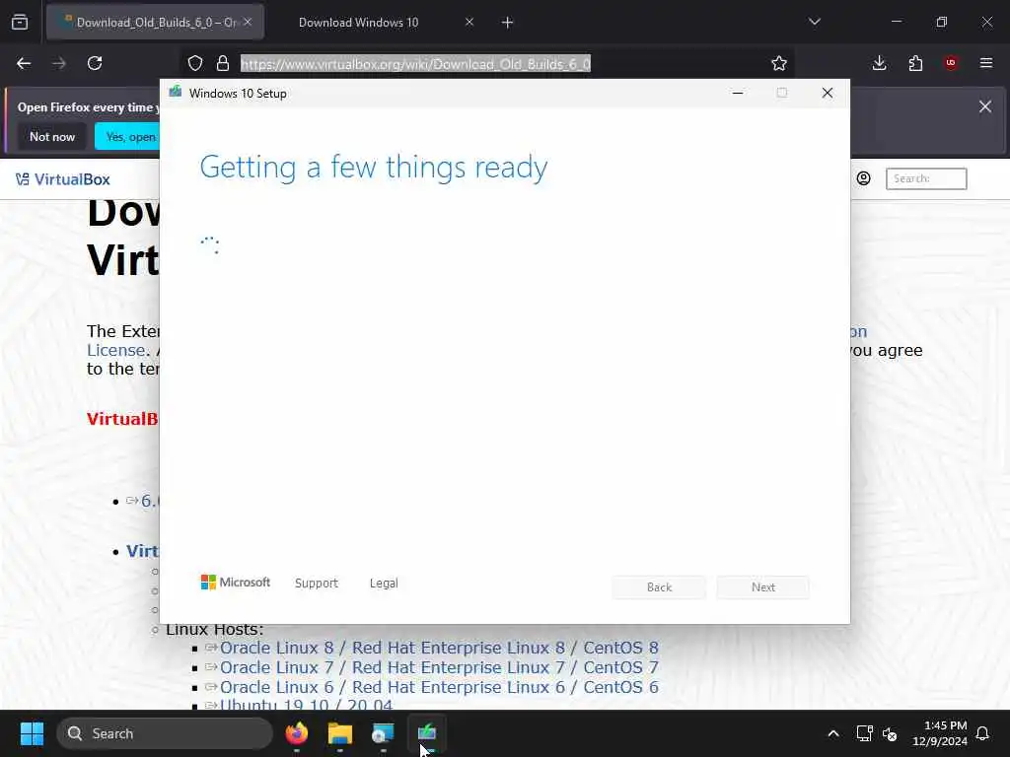Bookmark this page with star icon
The image size is (1010, 757).
pos(779,63)
